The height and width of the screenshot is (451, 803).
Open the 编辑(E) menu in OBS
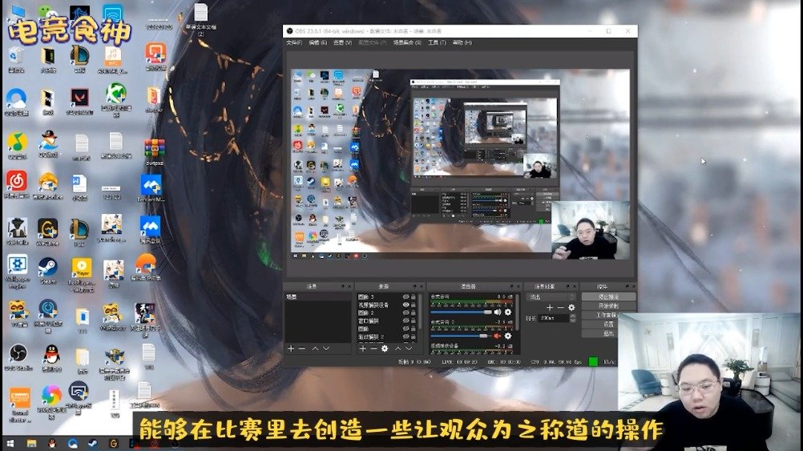click(x=317, y=42)
